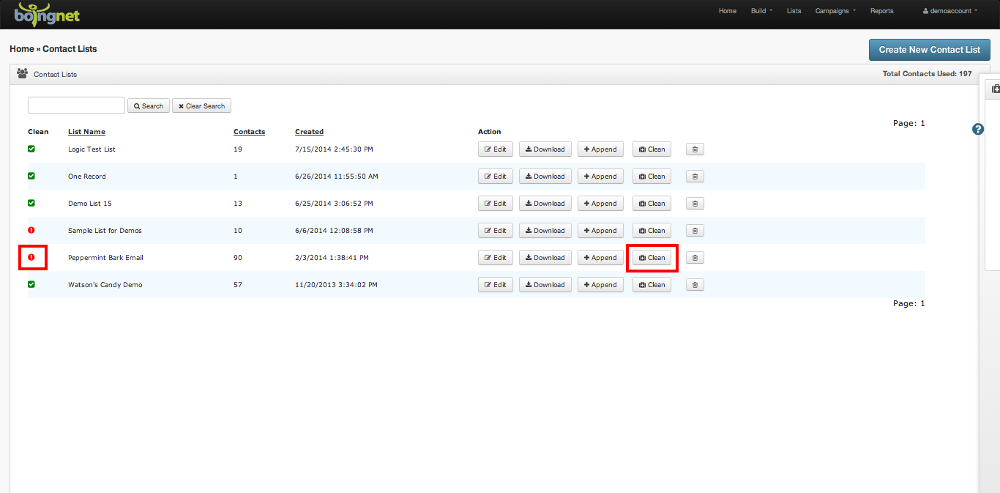The image size is (1000, 493).
Task: Select Lists in the top navigation
Action: tap(794, 10)
